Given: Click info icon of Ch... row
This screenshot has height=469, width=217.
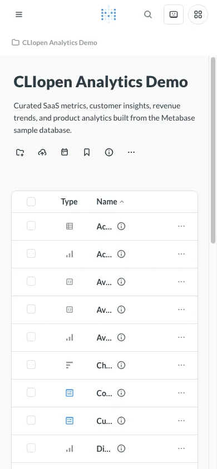Looking at the screenshot, I should (121, 365).
